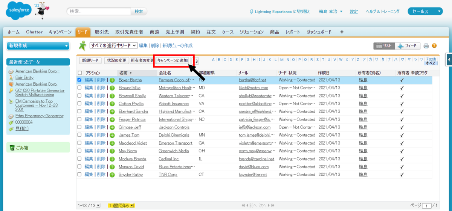Click the 新規ビューの作成 link
Screen dimensions: 452x211
177,45
